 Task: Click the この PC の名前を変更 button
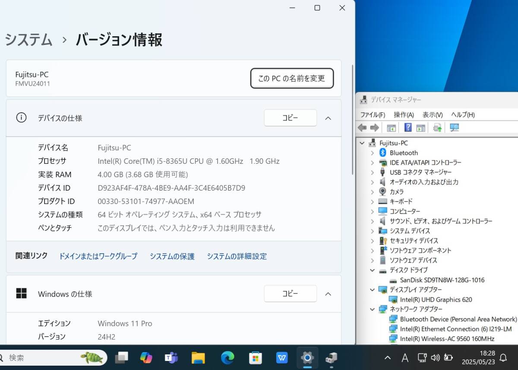(292, 78)
